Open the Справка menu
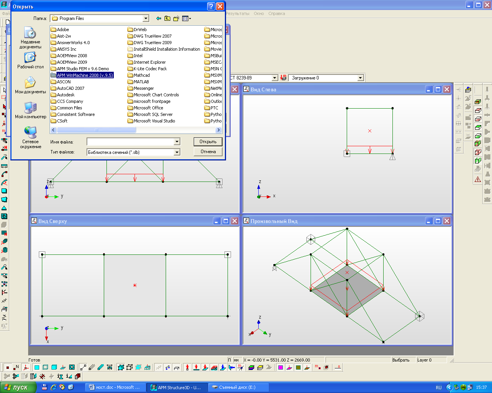492x393 pixels. coord(277,13)
